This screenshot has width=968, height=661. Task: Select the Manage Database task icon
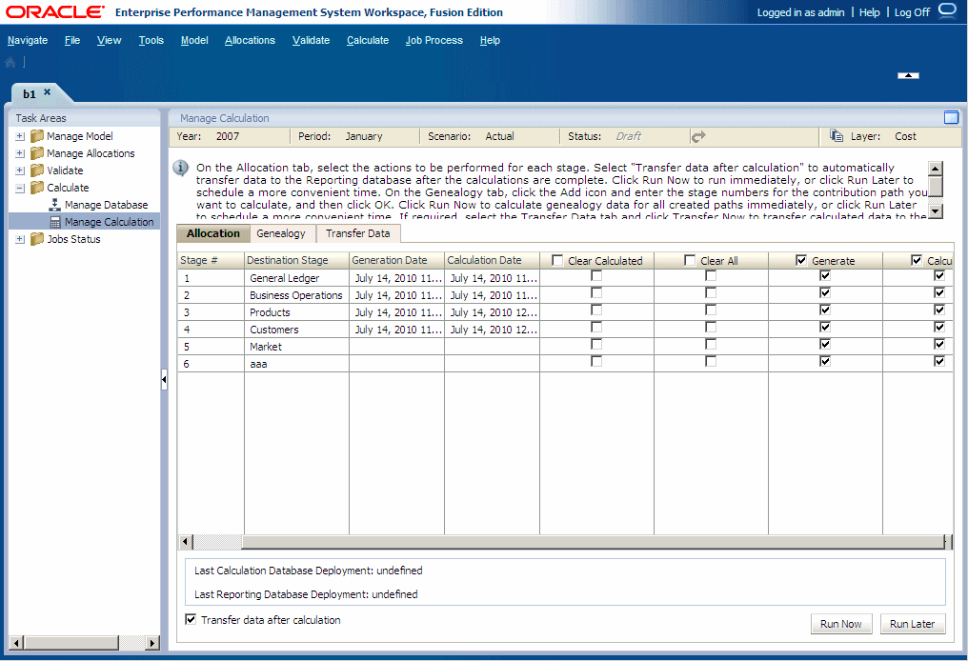point(56,204)
